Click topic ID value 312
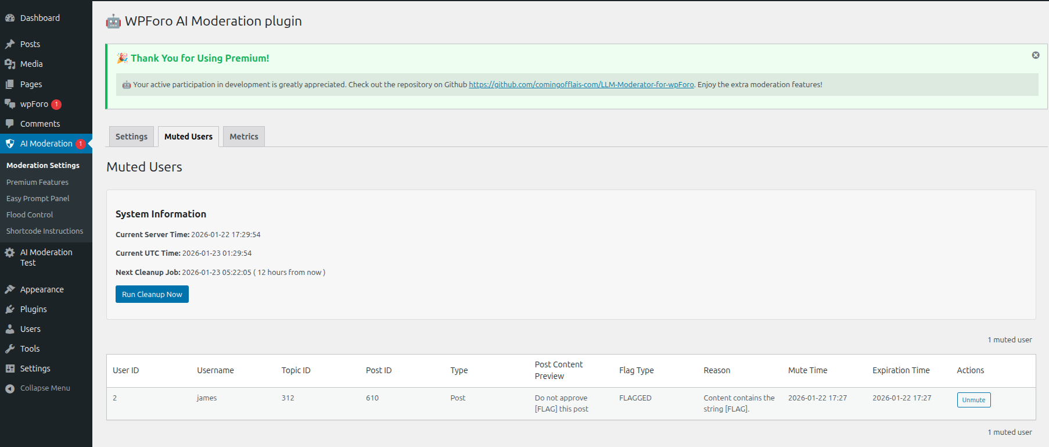The image size is (1049, 447). [x=288, y=398]
